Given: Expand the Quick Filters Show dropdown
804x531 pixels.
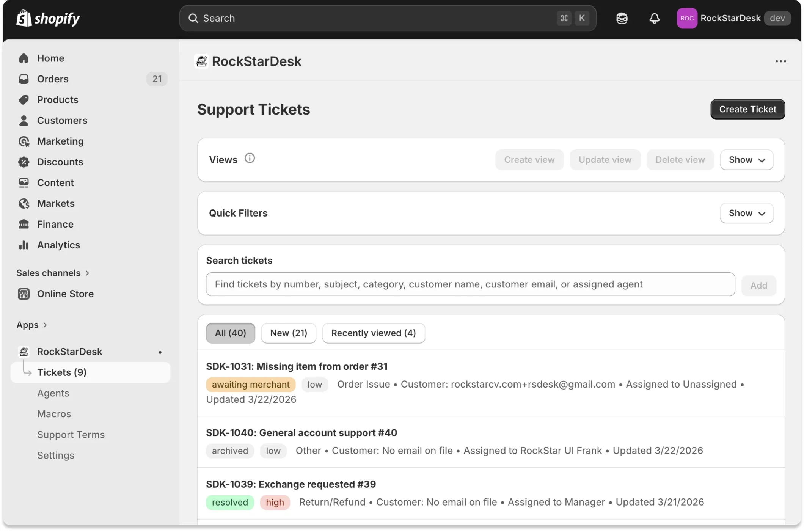Looking at the screenshot, I should tap(746, 213).
